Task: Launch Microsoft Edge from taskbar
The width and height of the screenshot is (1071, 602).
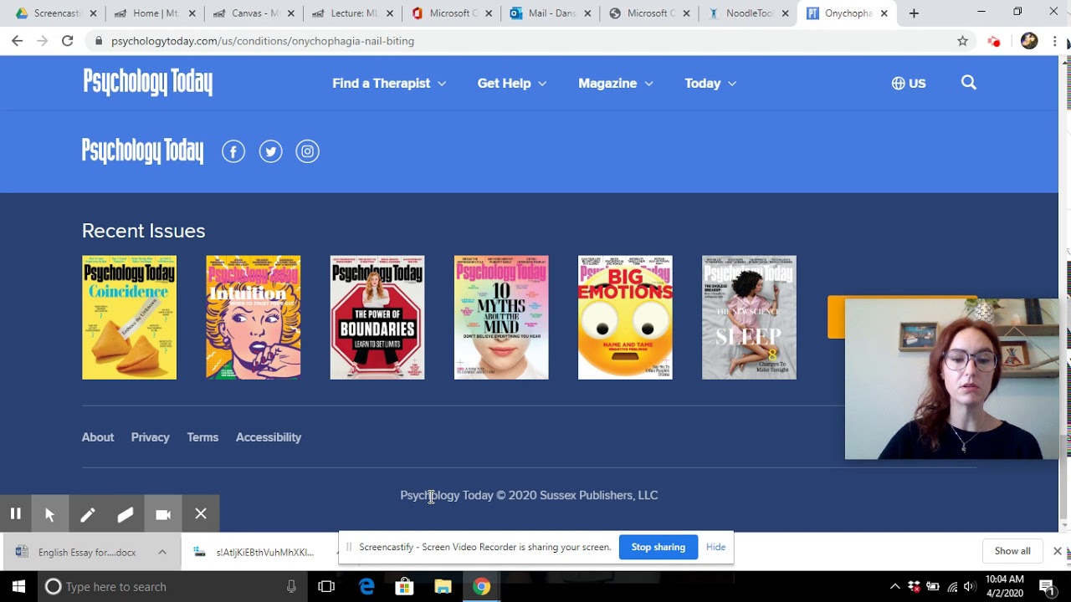Action: (x=366, y=587)
